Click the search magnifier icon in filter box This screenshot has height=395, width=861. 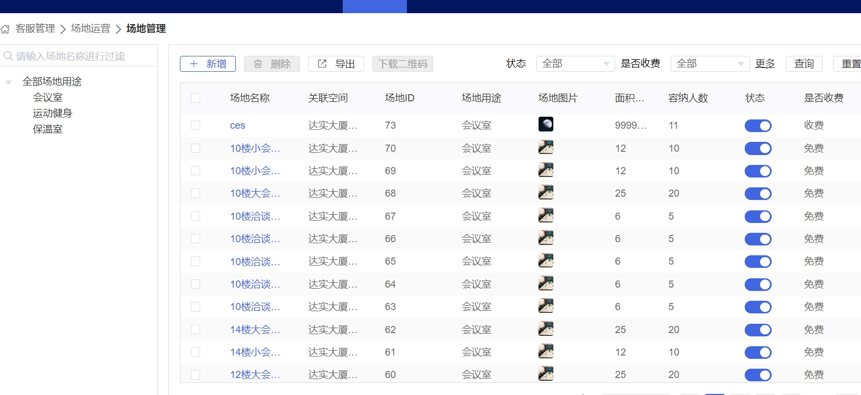[8, 56]
